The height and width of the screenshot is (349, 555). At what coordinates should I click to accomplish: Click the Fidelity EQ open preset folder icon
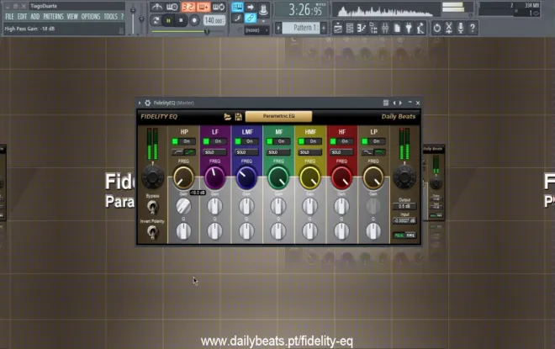click(x=227, y=116)
